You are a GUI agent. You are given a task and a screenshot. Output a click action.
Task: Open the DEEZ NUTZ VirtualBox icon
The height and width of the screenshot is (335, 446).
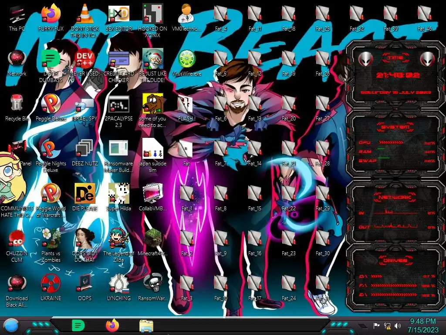click(84, 148)
